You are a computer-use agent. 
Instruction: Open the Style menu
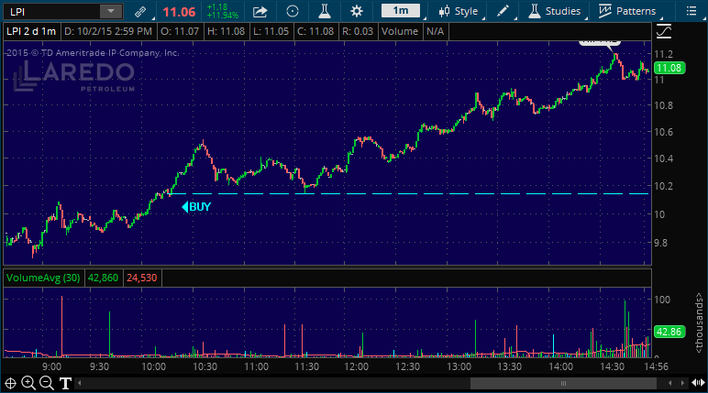[x=459, y=12]
